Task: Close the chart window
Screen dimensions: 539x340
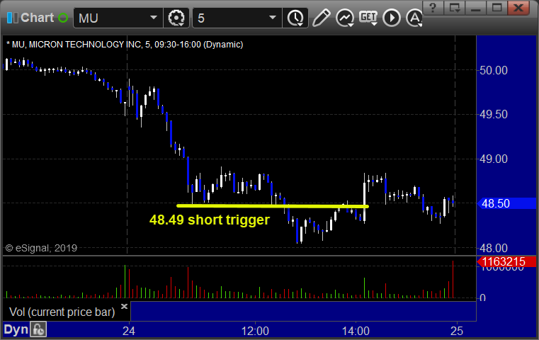Action: tap(518, 7)
